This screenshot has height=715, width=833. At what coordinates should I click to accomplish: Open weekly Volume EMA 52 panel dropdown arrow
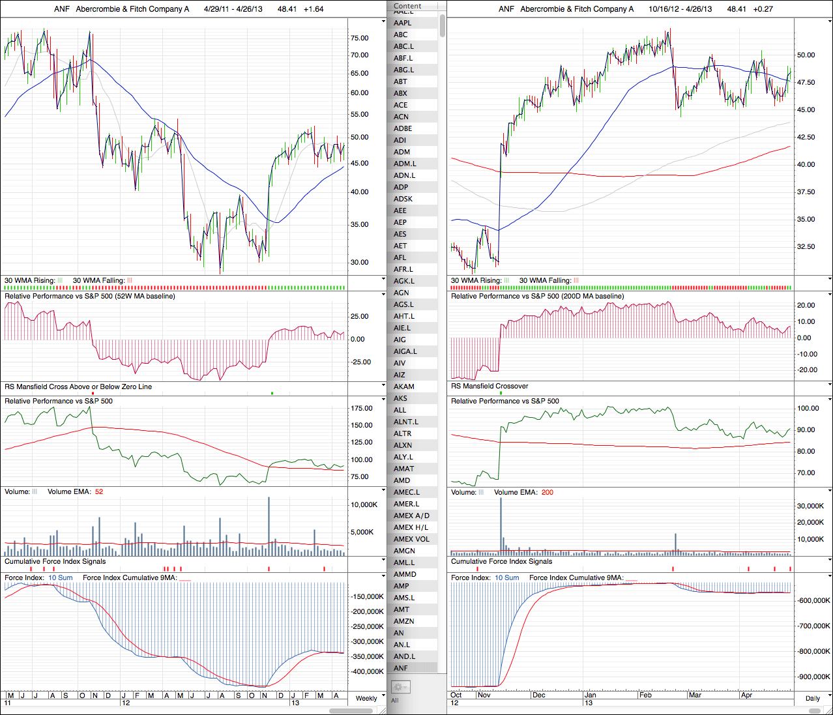[383, 491]
